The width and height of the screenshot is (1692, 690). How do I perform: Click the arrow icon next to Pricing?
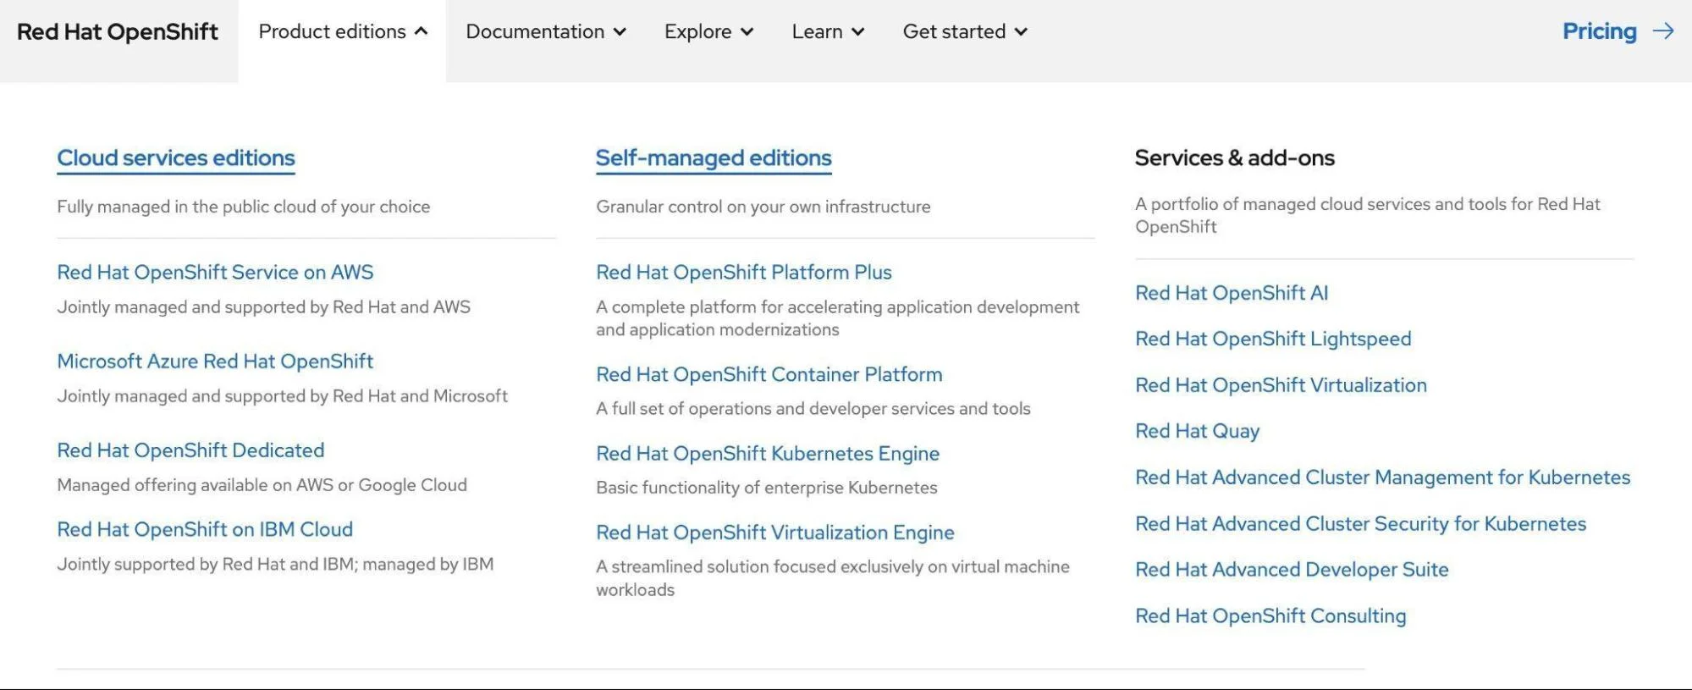point(1663,31)
